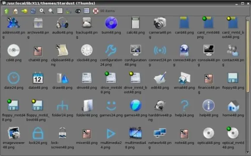Select the network48.png file

160,133
